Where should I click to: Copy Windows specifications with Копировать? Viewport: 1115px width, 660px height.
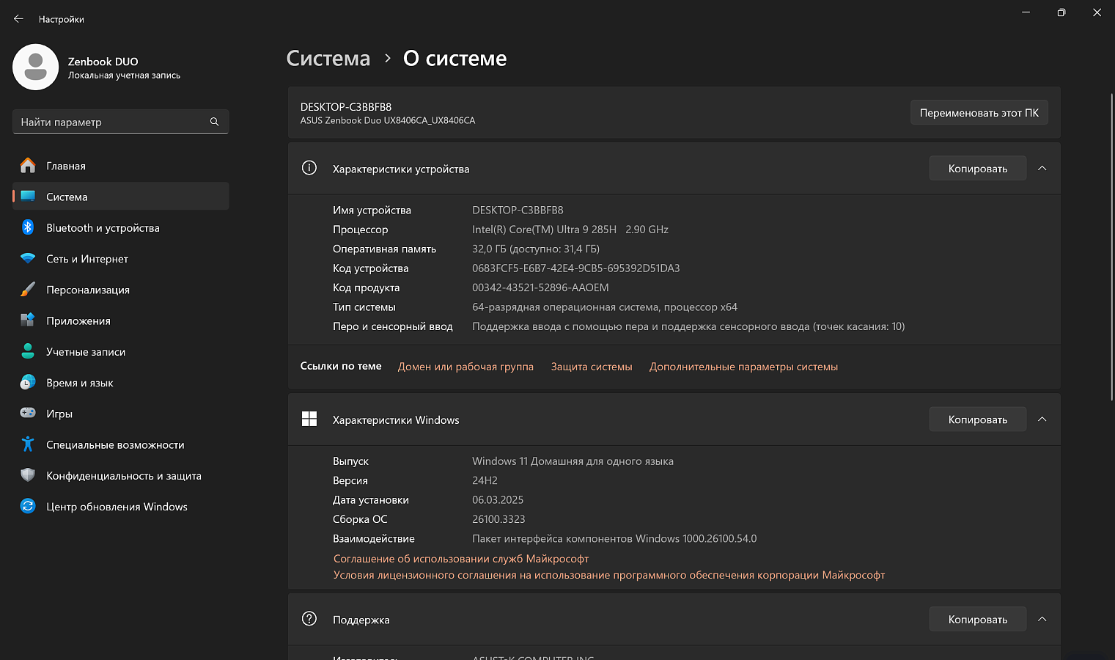pyautogui.click(x=977, y=419)
